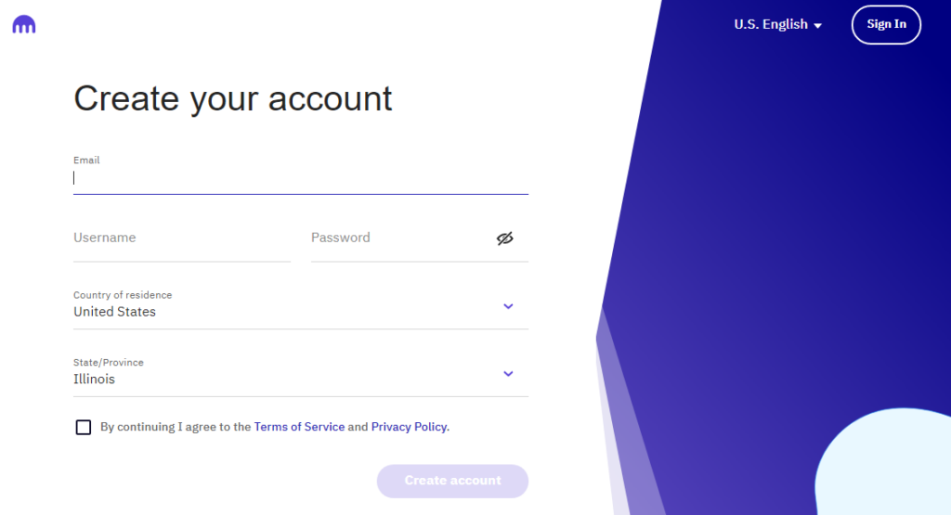Check the agreement checkbox
The height and width of the screenshot is (515, 951).
[x=84, y=428]
